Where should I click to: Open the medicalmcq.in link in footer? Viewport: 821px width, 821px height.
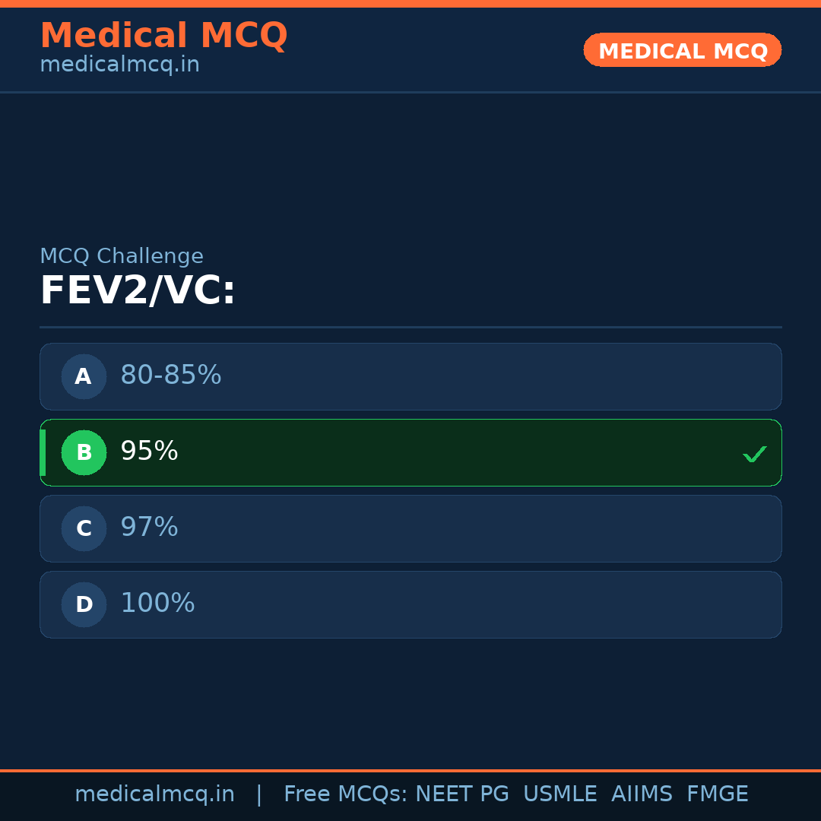(x=154, y=794)
